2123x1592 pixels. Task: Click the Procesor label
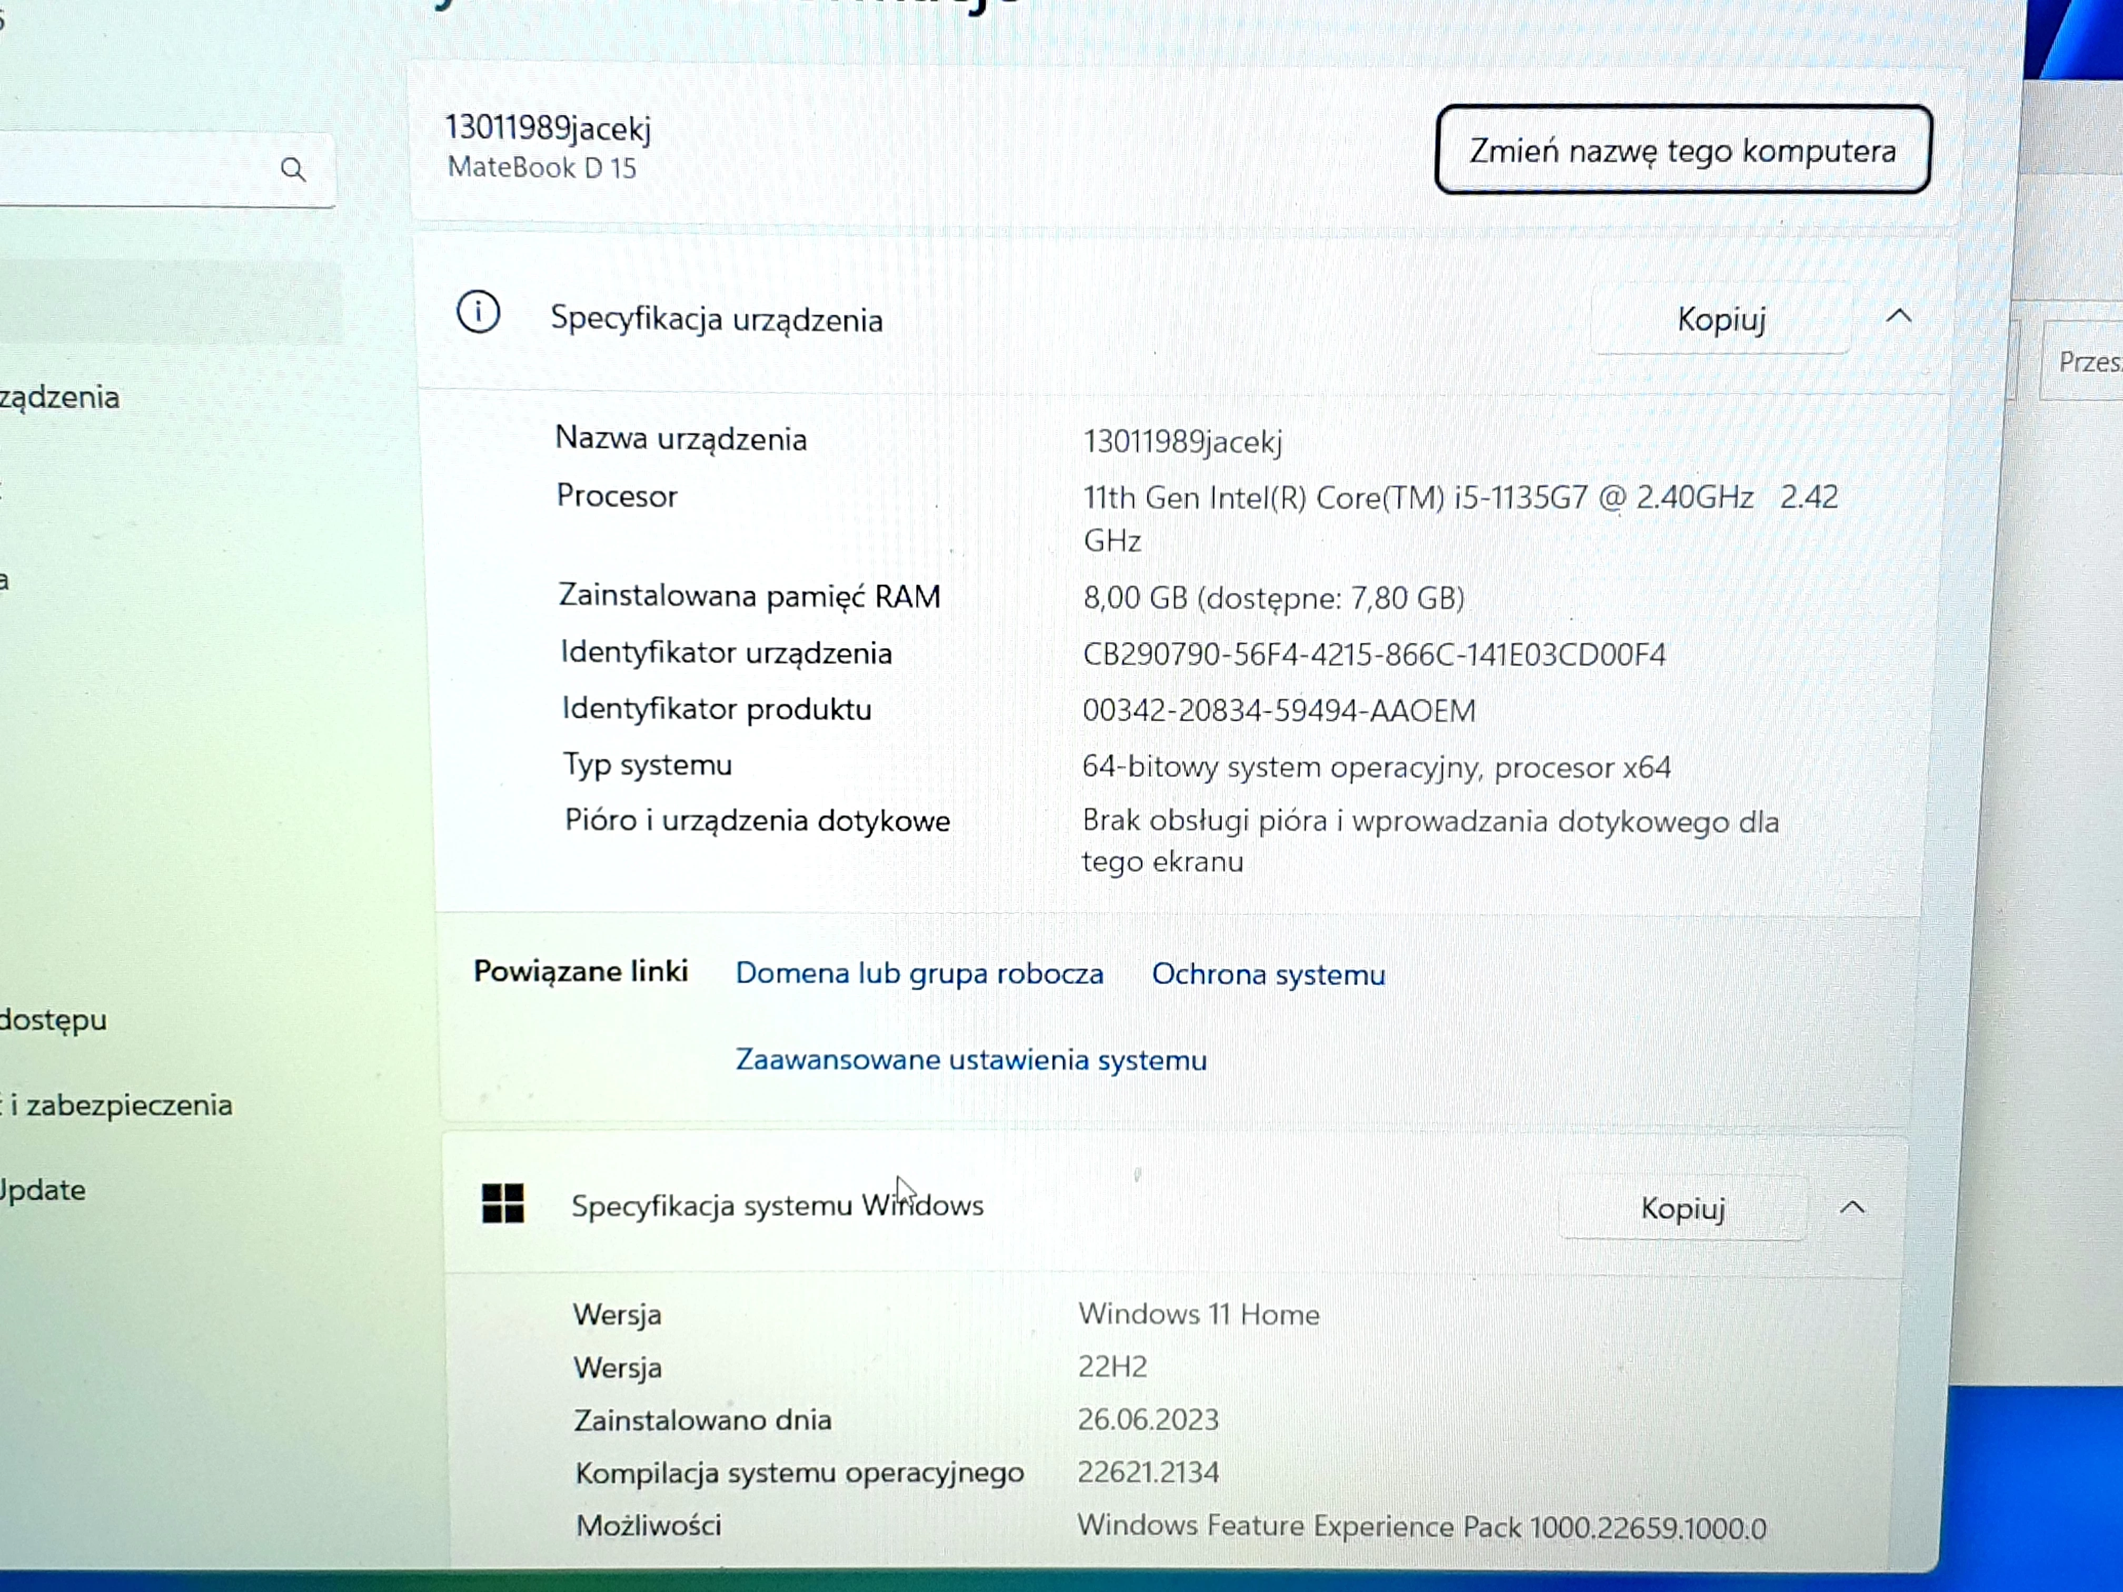click(x=617, y=496)
